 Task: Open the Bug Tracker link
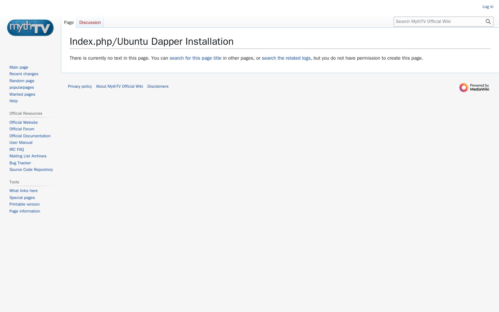[20, 163]
